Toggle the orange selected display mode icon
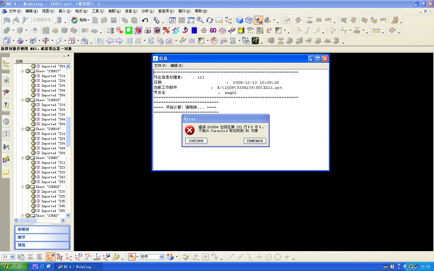 tap(259, 20)
